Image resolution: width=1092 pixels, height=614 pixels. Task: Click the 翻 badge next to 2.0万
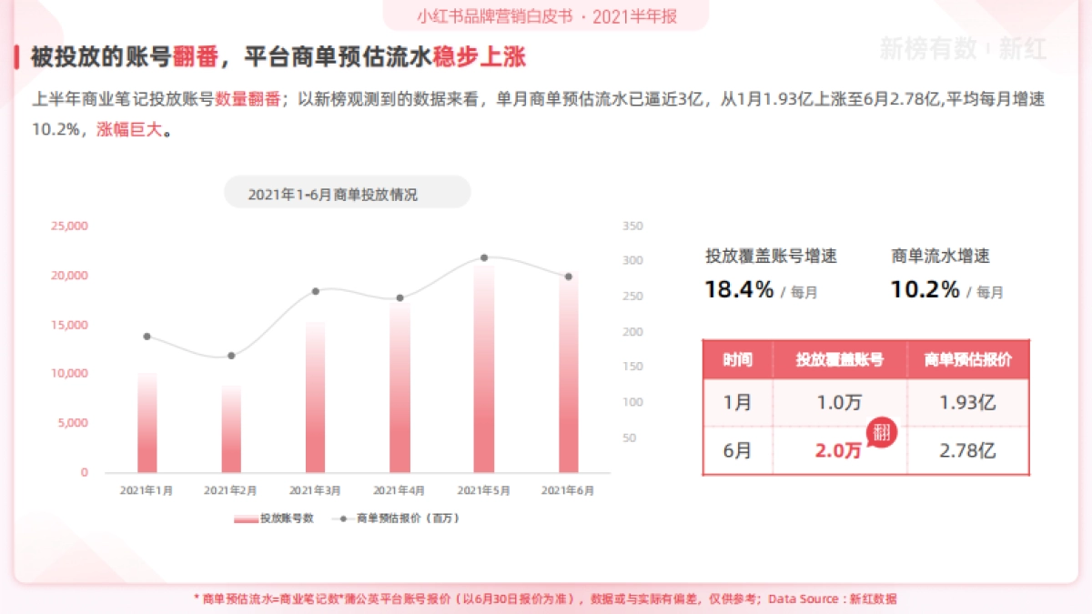pos(880,435)
